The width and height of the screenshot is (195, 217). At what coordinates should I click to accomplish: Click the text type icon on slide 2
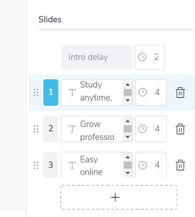pyautogui.click(x=72, y=129)
